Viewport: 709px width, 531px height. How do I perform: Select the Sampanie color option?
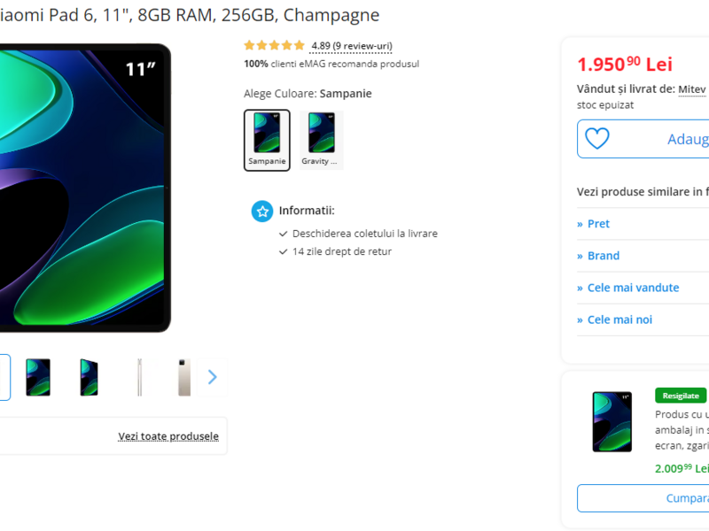click(x=267, y=140)
